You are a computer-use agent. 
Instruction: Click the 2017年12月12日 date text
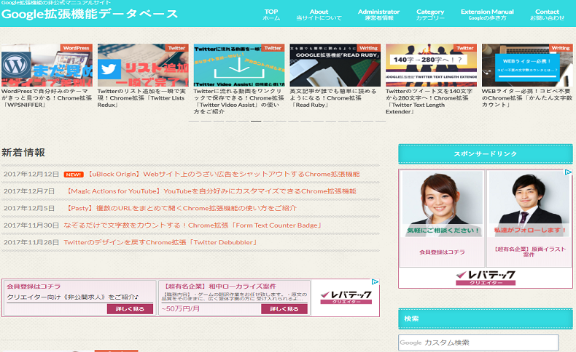click(x=31, y=174)
